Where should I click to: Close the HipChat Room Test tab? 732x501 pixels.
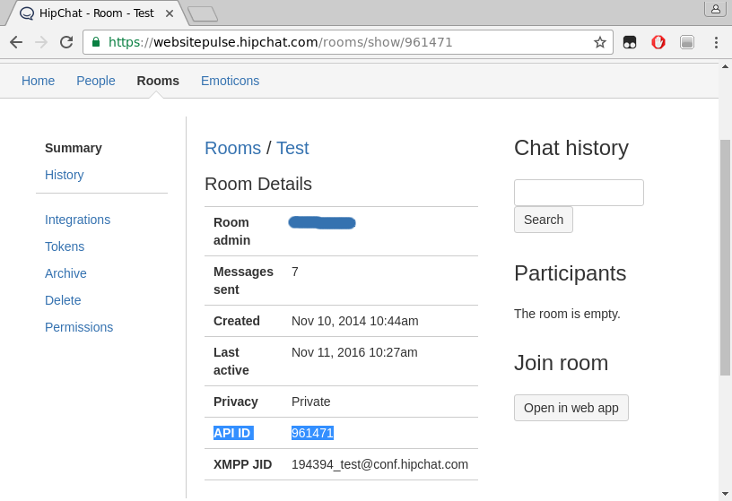pos(170,13)
